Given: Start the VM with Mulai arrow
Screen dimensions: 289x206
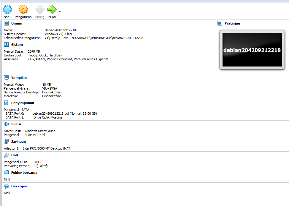Looking at the screenshot, I should pyautogui.click(x=52, y=9).
